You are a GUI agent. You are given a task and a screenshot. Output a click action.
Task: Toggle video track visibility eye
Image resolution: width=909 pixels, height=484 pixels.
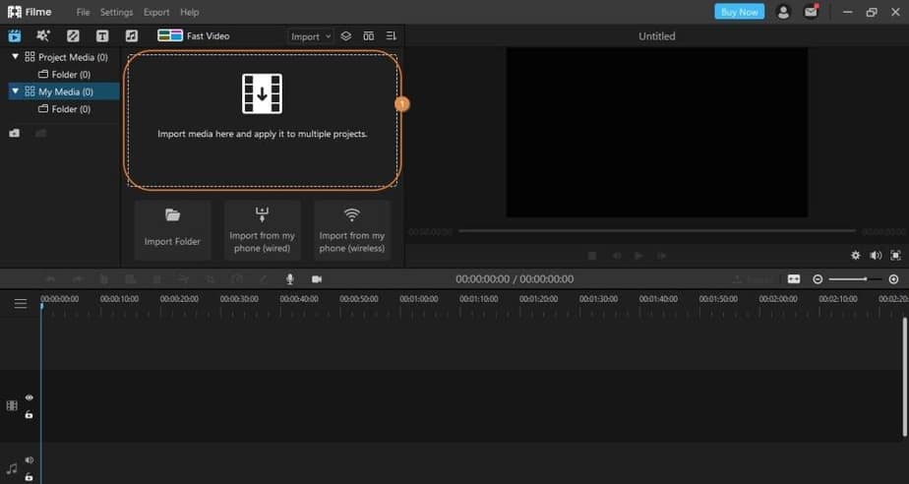pos(29,397)
